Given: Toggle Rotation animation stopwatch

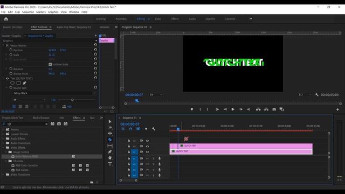Looking at the screenshot, I should [x=11, y=68].
